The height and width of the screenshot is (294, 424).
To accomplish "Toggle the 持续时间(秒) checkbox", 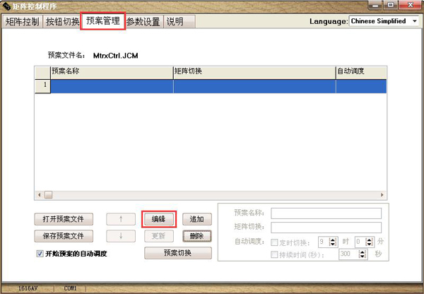I will 274,254.
